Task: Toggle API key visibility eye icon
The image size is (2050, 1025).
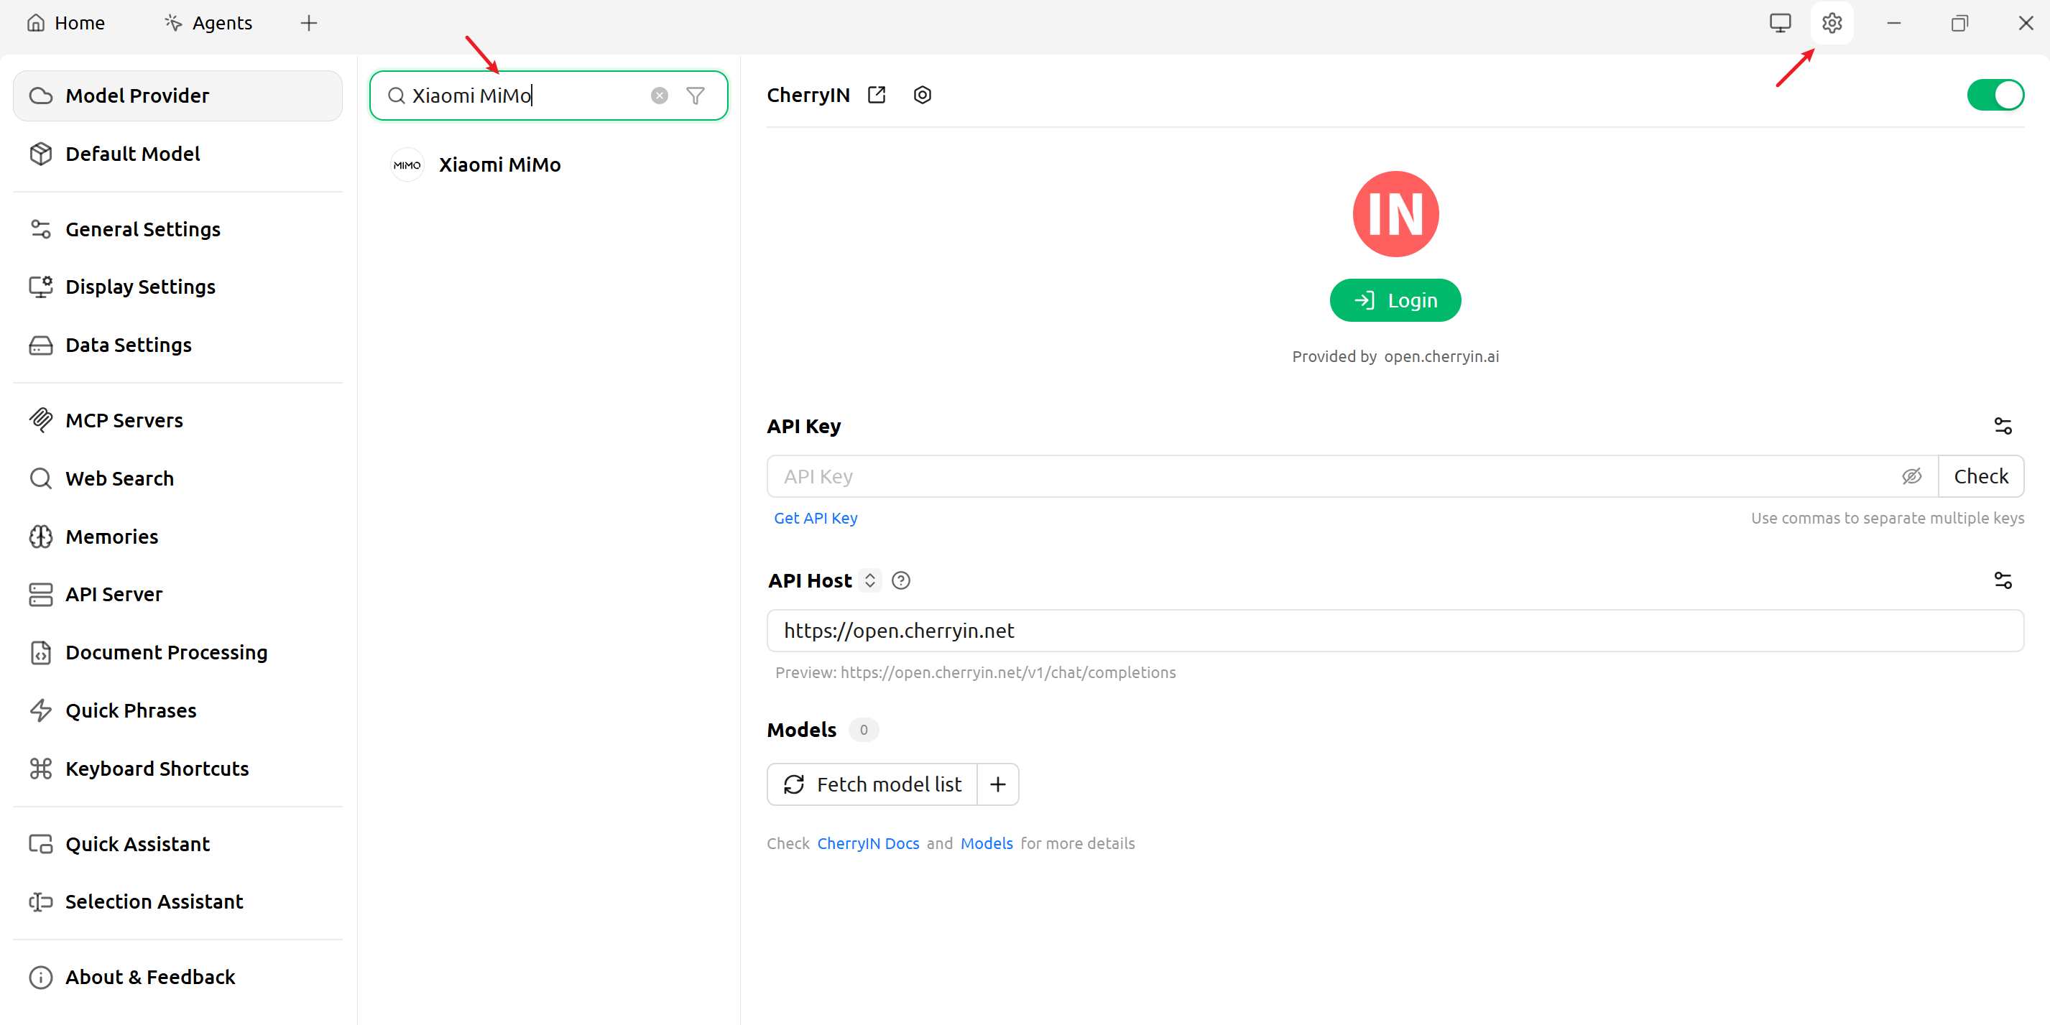Action: pos(1911,477)
